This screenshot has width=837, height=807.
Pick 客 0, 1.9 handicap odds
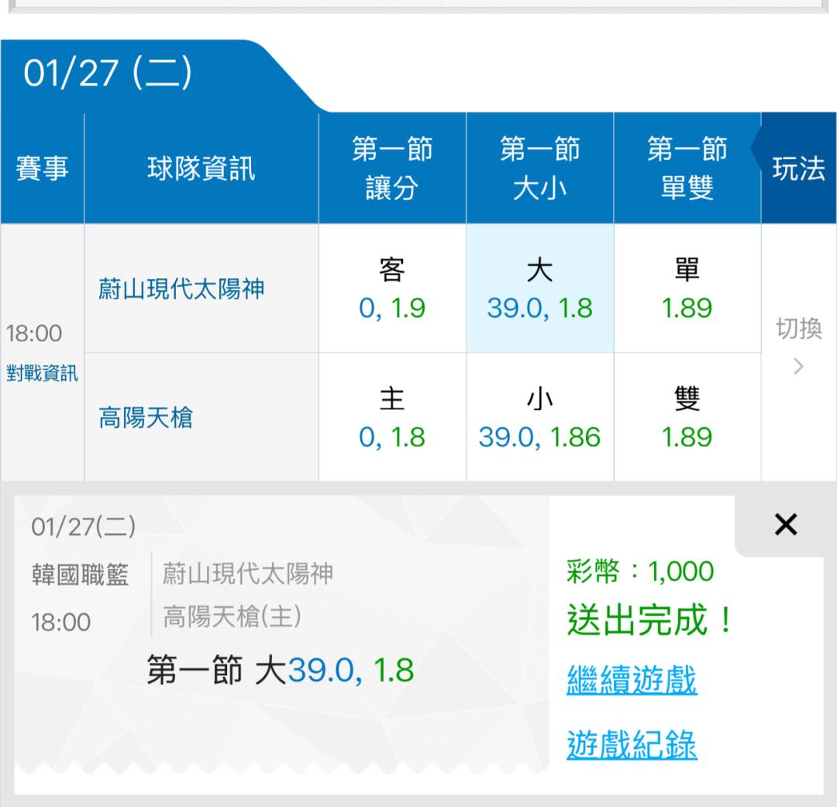pos(391,289)
